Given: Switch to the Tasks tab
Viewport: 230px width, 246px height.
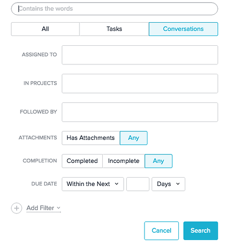Looking at the screenshot, I should pyautogui.click(x=114, y=29).
